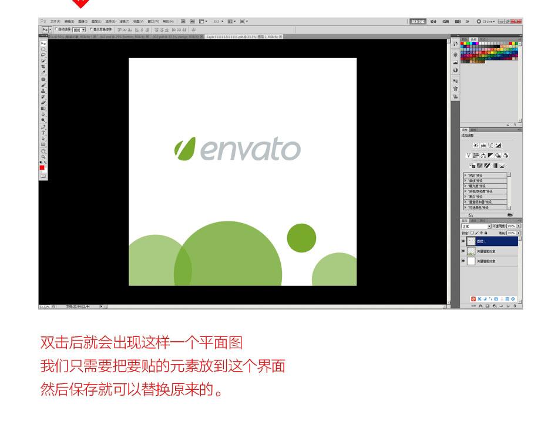This screenshot has height=428, width=558.
Task: Select the Move tool in the toolbox
Action: [x=43, y=43]
